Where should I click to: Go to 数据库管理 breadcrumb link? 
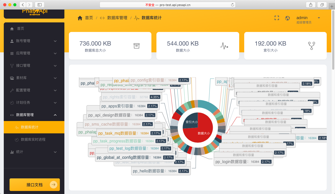pos(117,18)
